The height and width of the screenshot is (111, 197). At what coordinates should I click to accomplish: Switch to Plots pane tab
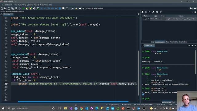point(167,42)
